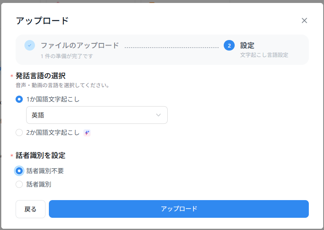Click the step 2 numbered blue badge
324x230 pixels.
pyautogui.click(x=229, y=45)
